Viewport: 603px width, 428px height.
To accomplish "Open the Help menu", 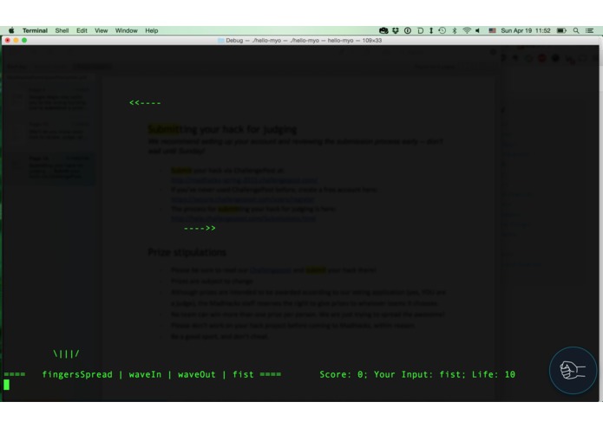I will tap(152, 30).
